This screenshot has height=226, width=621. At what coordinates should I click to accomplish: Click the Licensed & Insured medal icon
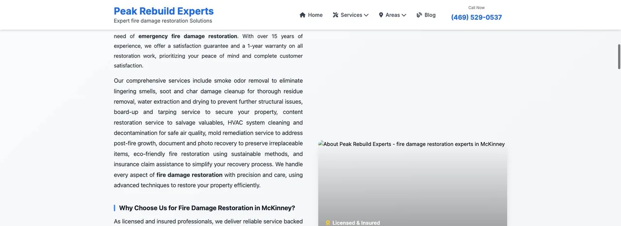(x=328, y=223)
